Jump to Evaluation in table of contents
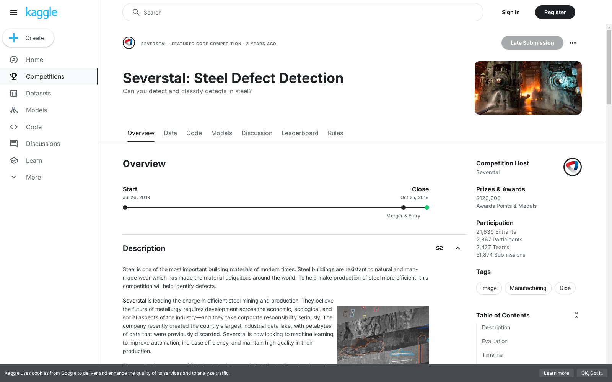 [x=495, y=341]
